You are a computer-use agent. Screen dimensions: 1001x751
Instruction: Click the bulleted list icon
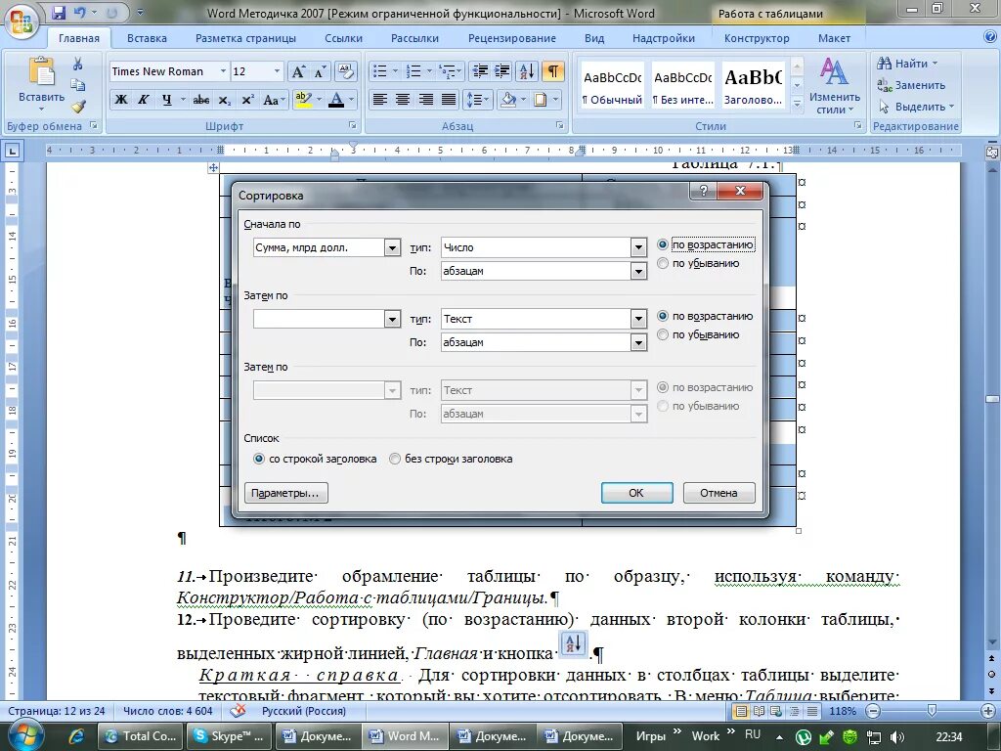380,70
